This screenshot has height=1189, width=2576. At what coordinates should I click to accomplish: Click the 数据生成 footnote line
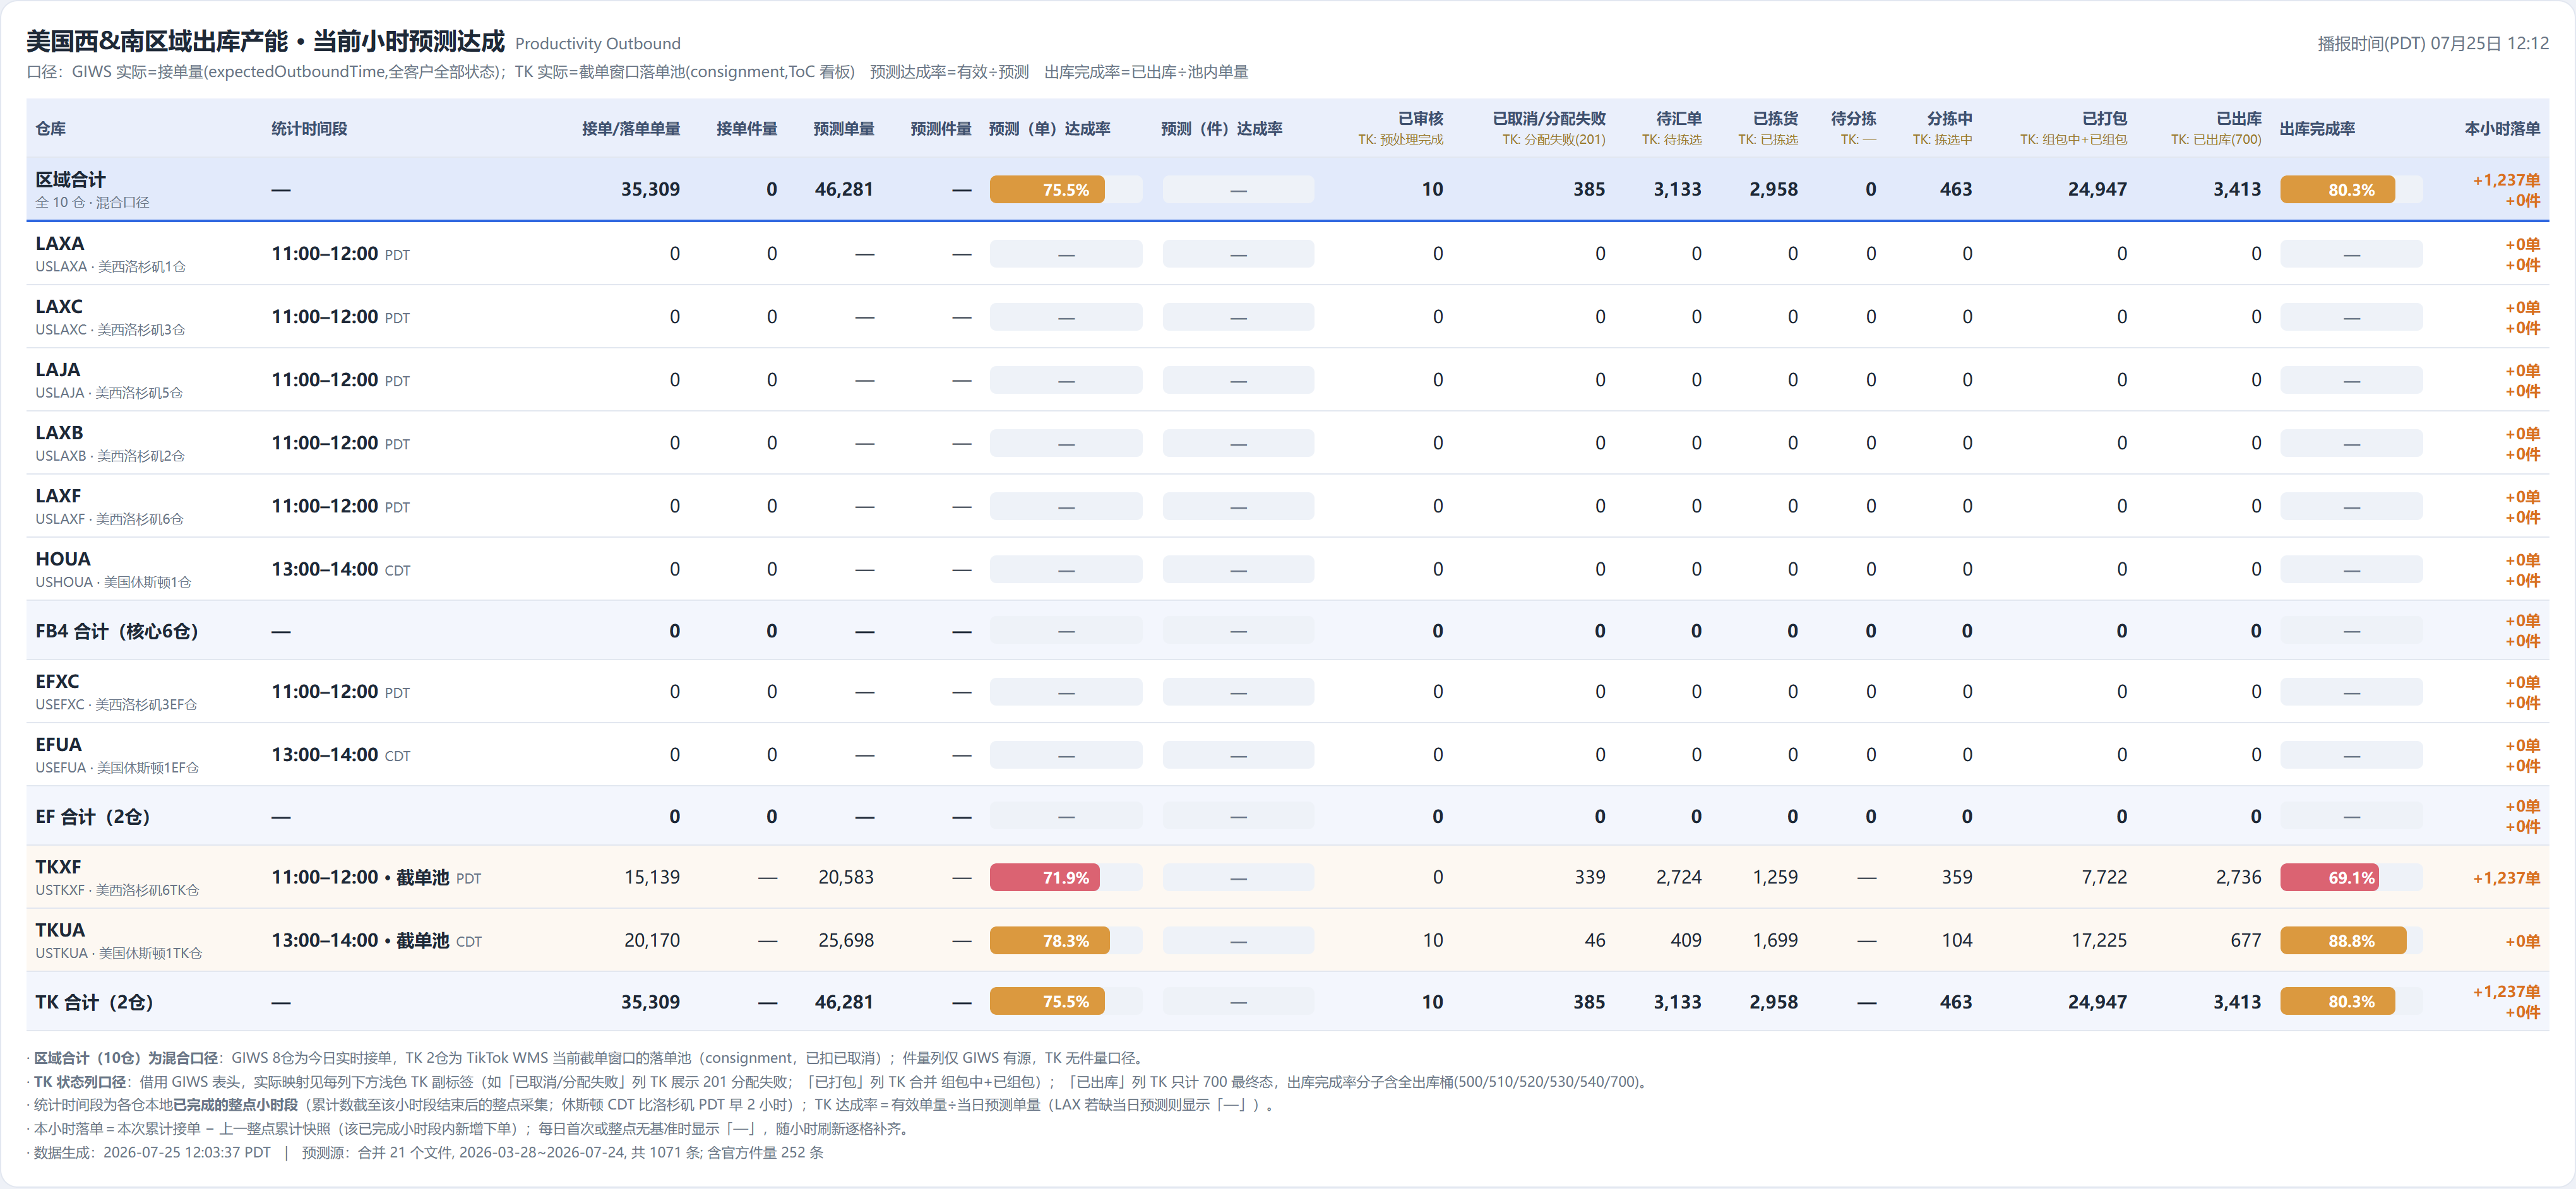click(x=425, y=1152)
